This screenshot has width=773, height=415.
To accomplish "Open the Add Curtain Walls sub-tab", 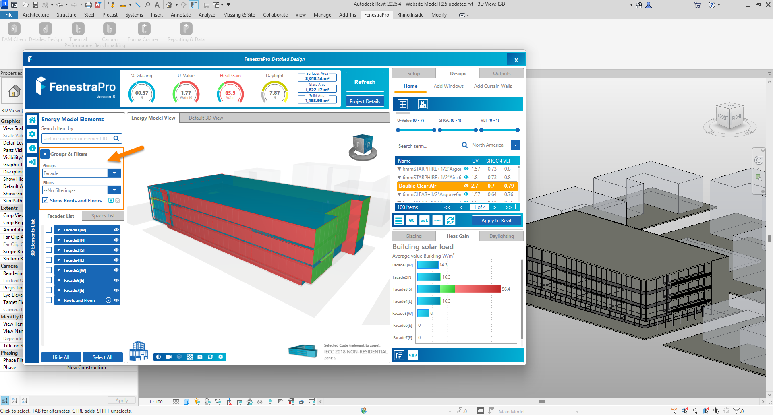I will (493, 86).
